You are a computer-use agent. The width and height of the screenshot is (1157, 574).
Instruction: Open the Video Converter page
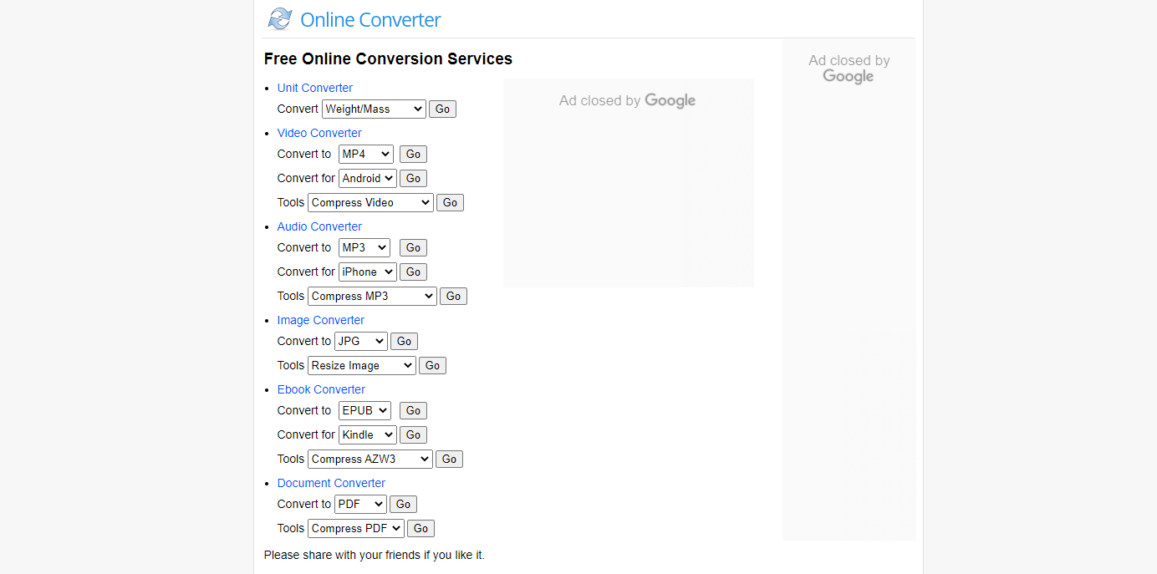coord(319,133)
